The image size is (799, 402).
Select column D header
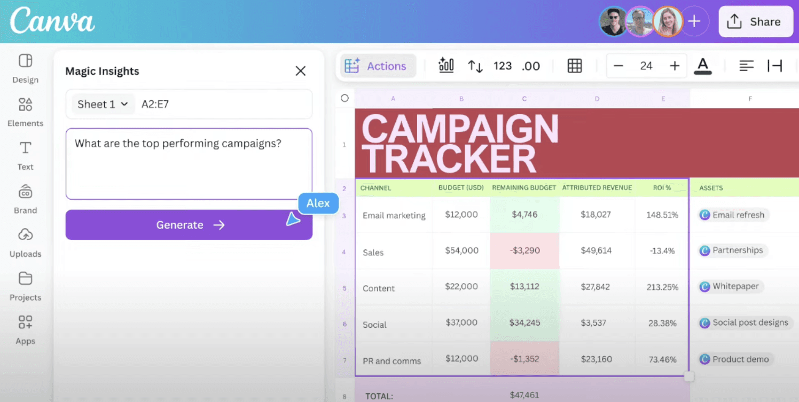[597, 98]
